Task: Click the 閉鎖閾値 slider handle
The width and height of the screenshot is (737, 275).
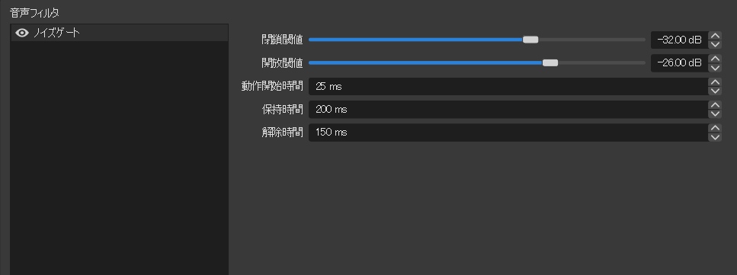Action: point(530,40)
